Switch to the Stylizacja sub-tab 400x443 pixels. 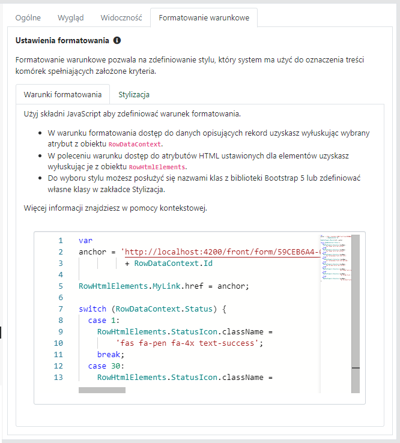(x=134, y=95)
